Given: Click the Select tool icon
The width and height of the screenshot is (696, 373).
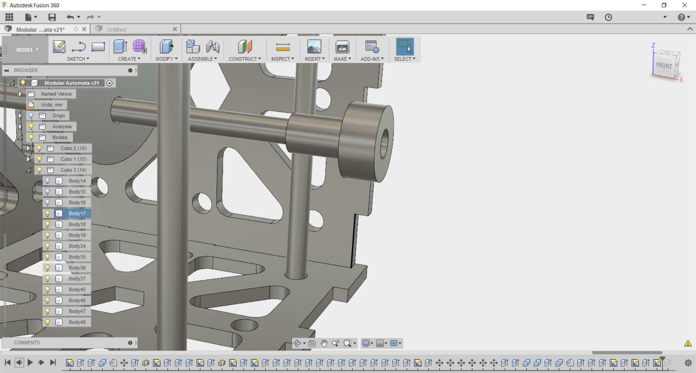Looking at the screenshot, I should [x=405, y=47].
